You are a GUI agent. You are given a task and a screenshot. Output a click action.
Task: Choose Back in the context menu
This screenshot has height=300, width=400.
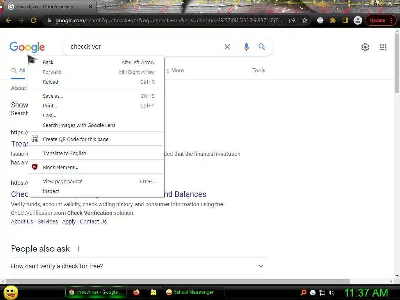click(x=96, y=62)
